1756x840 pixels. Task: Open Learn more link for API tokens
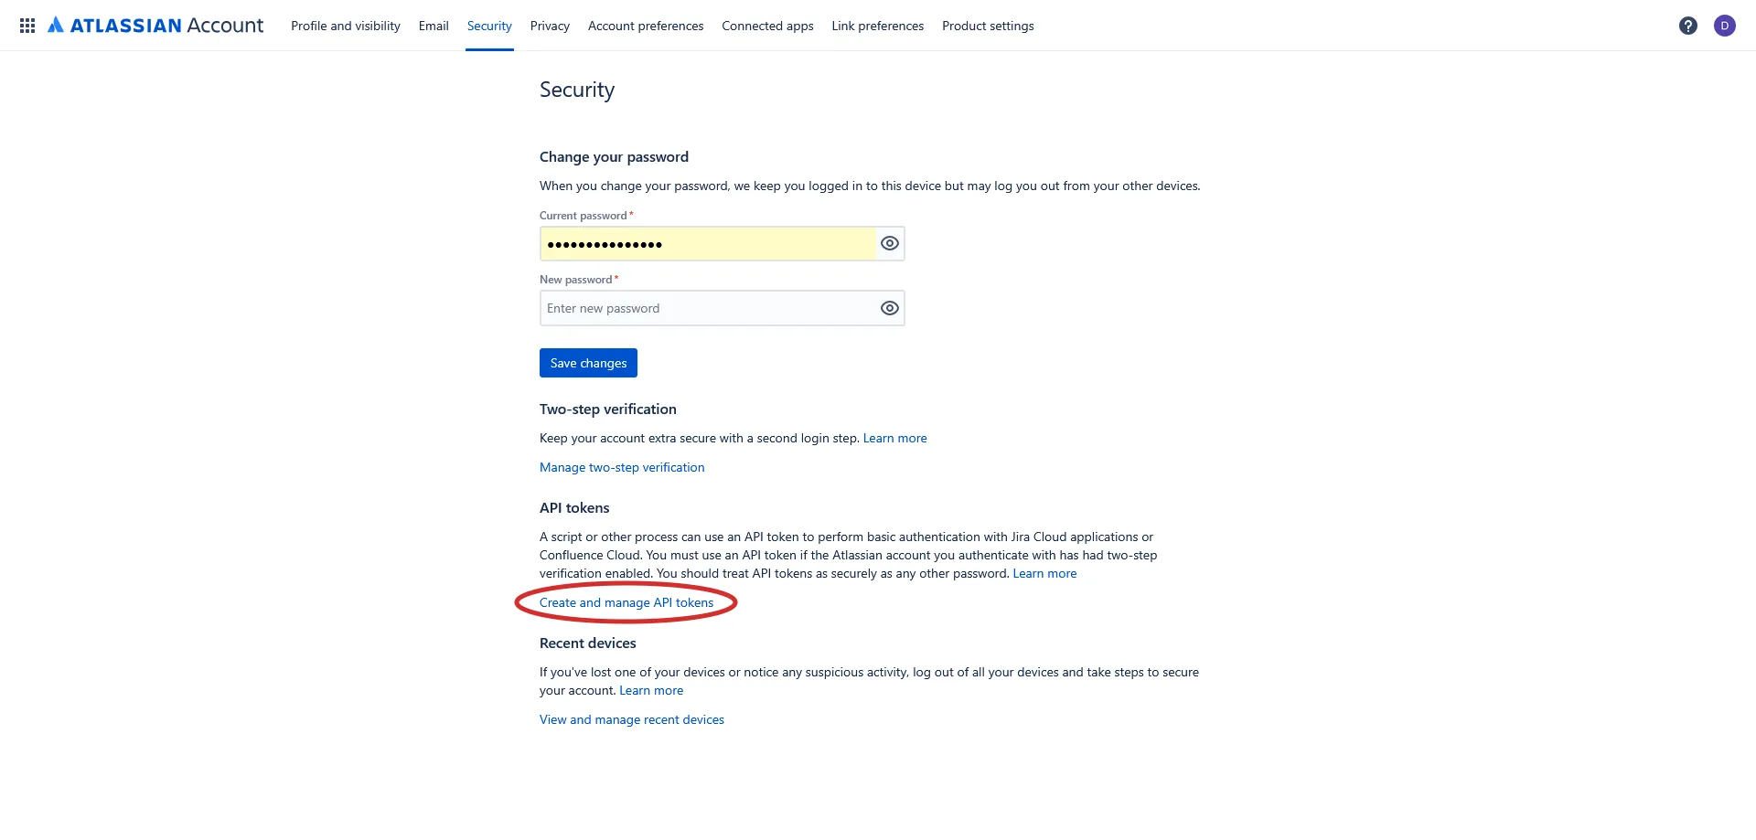(1044, 573)
